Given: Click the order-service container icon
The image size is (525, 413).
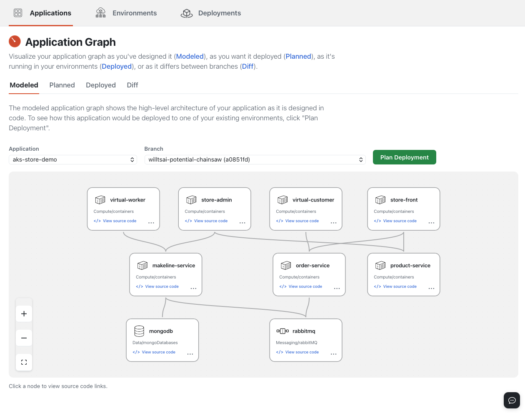Looking at the screenshot, I should coord(286,265).
